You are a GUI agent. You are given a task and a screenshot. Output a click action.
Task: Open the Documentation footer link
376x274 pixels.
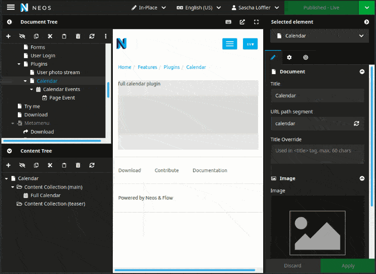pyautogui.click(x=210, y=170)
